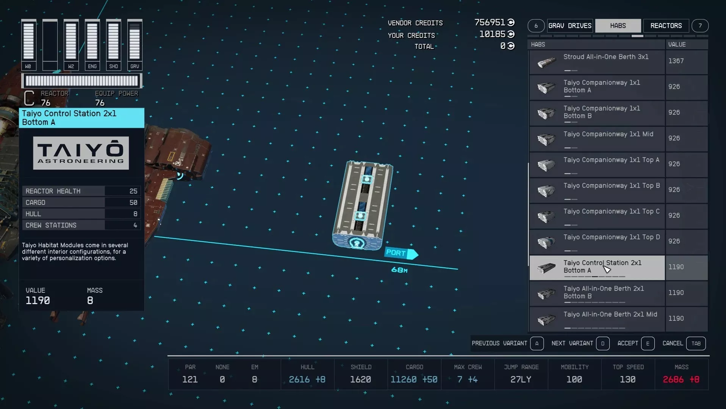
Task: Click the Taiyo All-in-One Berth 2x1 Mid row text
Action: 610,314
